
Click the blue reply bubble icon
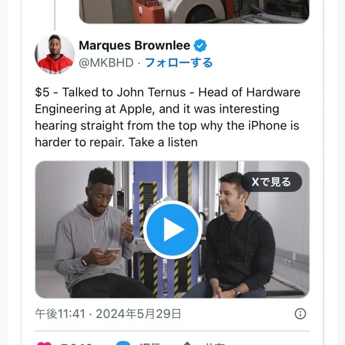pos(123,343)
